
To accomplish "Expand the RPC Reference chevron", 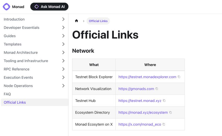I will pos(63,69).
